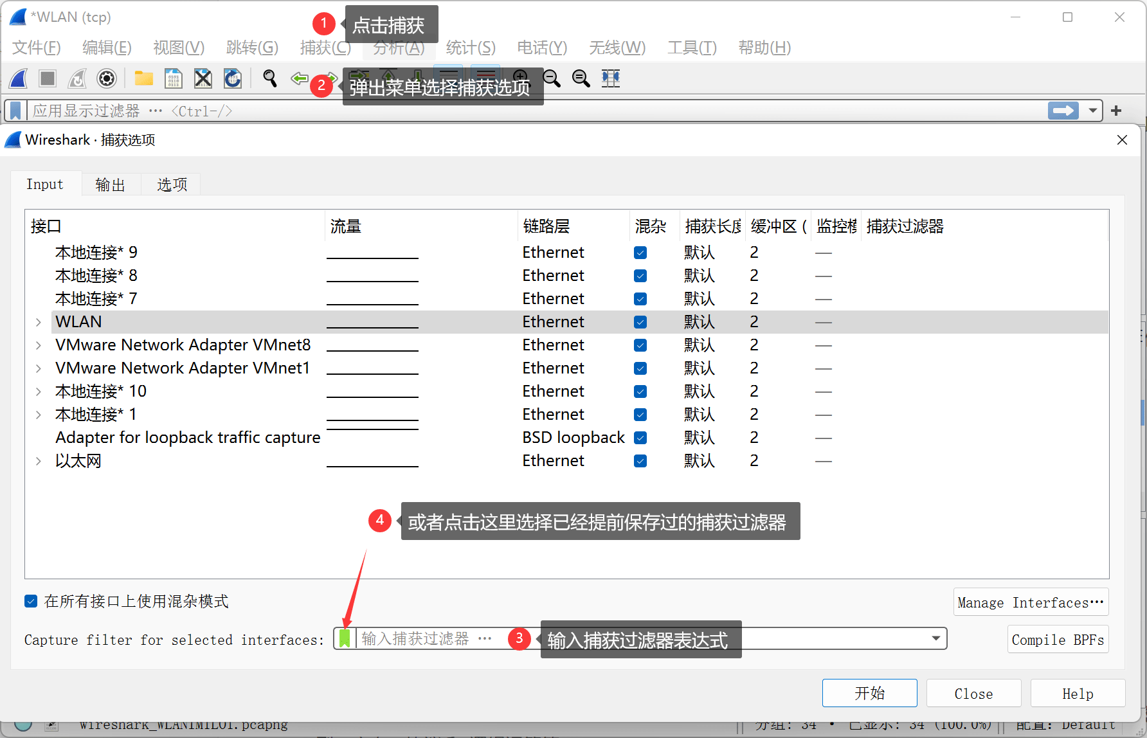Expand VMware Network Adapter VMnet1 row

39,368
